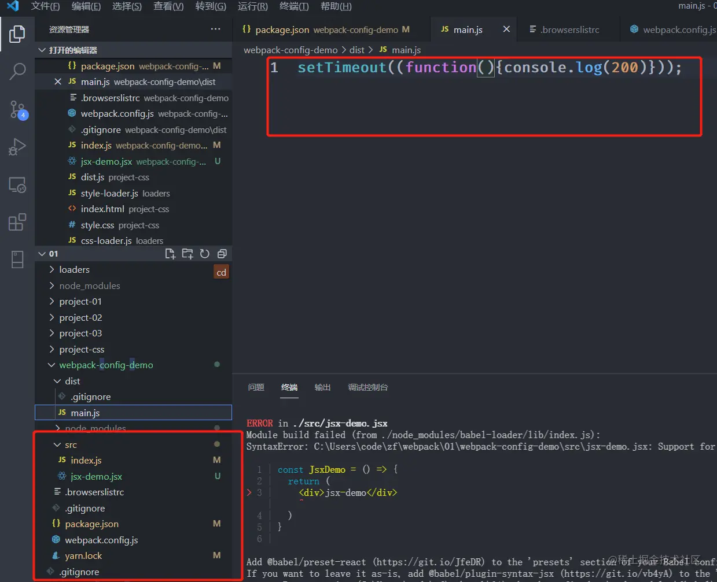Viewport: 717px width, 582px height.
Task: Expand the project-01 folder
Action: [133, 302]
